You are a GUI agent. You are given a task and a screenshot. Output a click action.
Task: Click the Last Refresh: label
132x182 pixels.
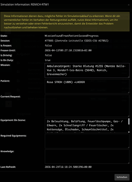pyautogui.click(x=8, y=167)
